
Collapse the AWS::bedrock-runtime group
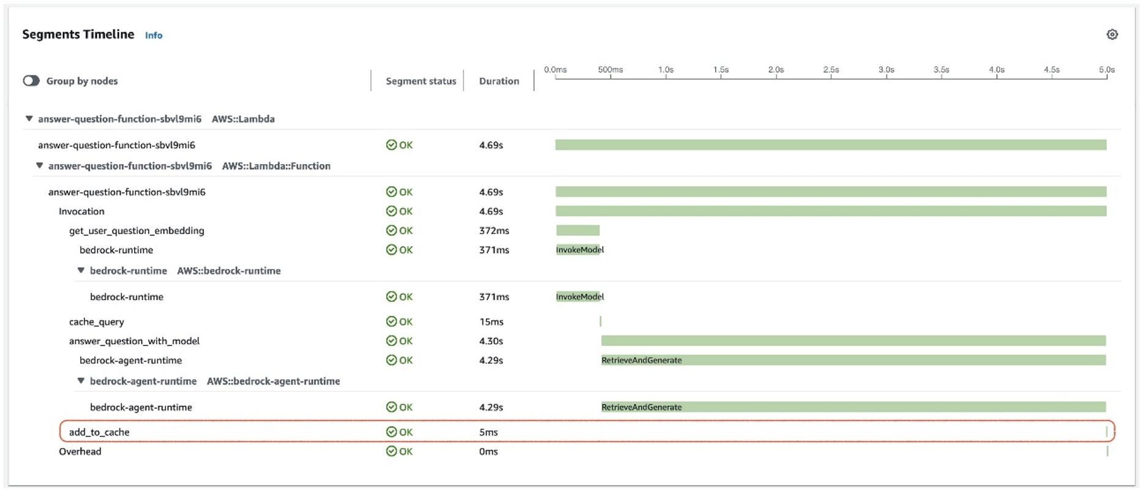point(81,271)
